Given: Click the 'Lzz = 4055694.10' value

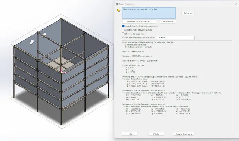Looking at the screenshot, I should pos(183,100).
